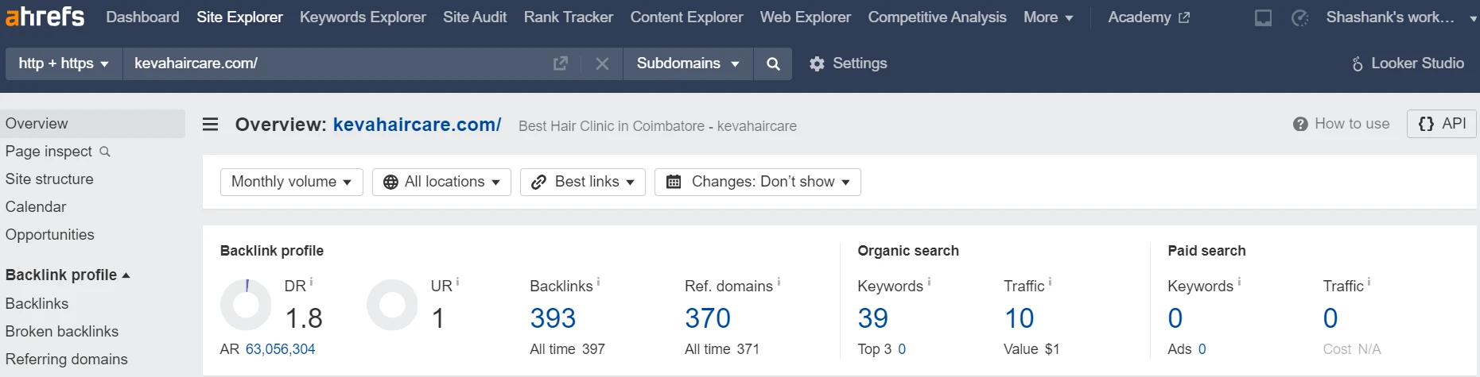Click Organic Traffic value 10

pos(1019,318)
